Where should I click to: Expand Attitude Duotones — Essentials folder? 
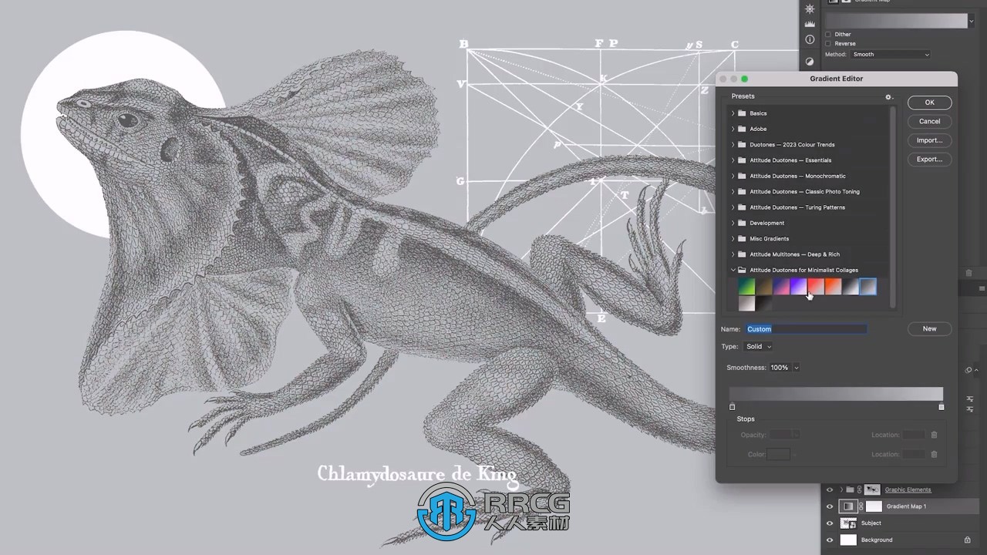click(733, 160)
